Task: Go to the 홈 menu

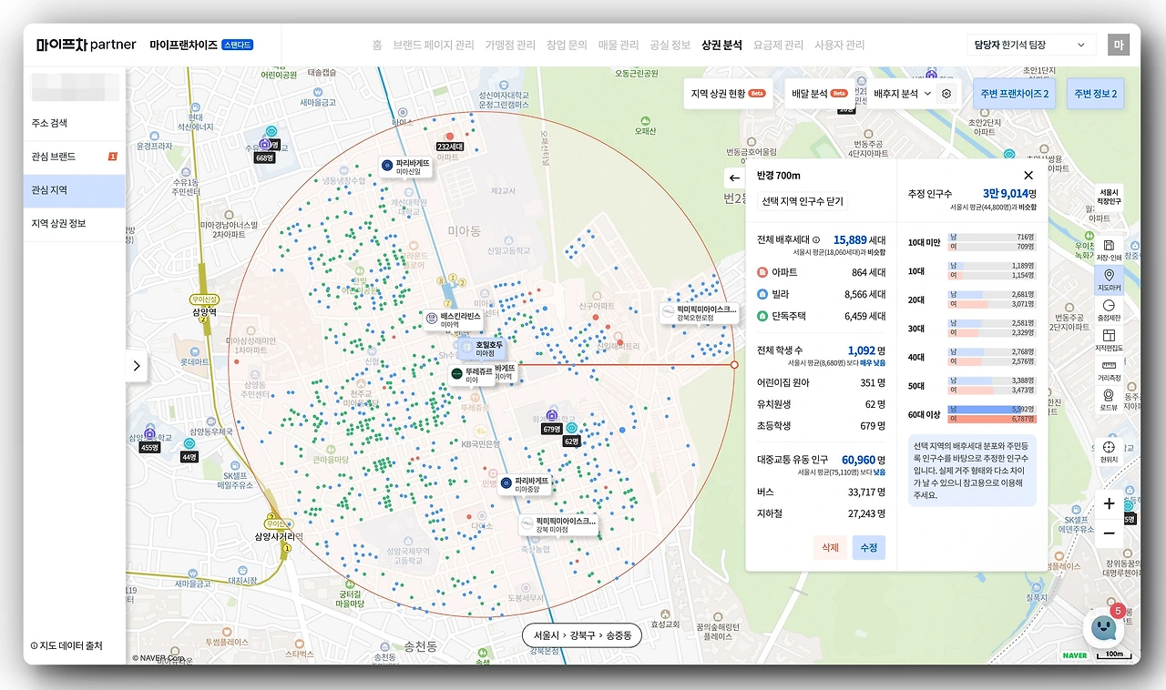Action: (377, 45)
